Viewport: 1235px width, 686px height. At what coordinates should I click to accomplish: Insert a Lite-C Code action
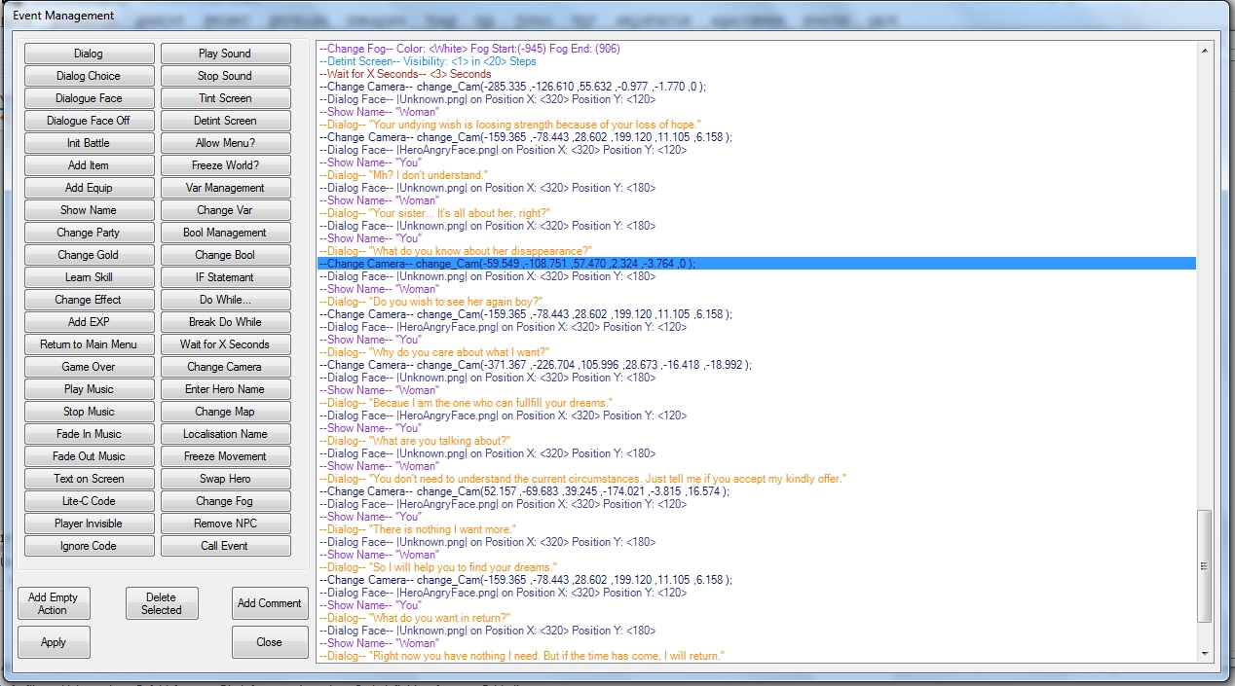pyautogui.click(x=89, y=501)
